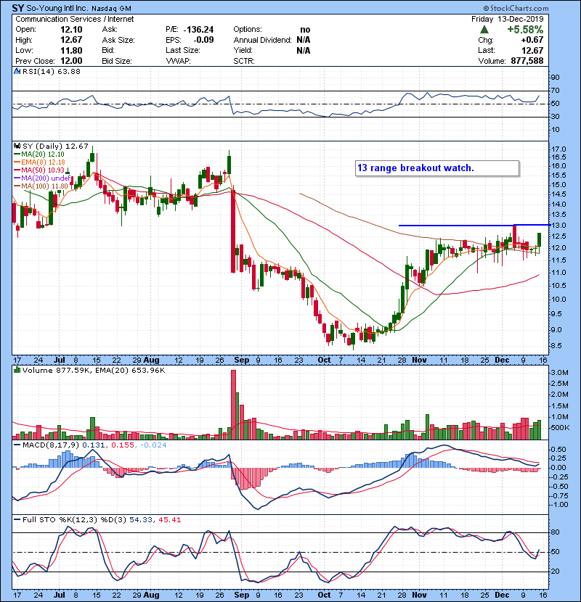Click the 90 label on RSI axis
This screenshot has width=581, height=602.
556,78
